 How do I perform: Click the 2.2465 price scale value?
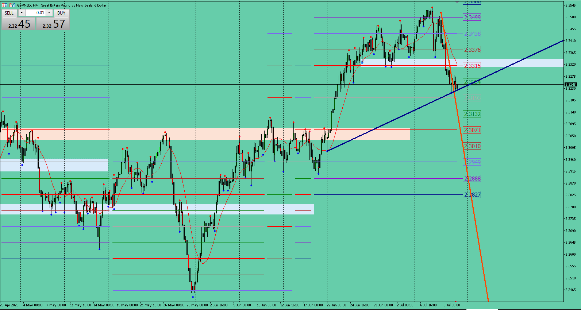click(x=570, y=290)
